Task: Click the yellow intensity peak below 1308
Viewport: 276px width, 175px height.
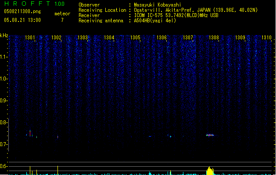Action: [210, 171]
